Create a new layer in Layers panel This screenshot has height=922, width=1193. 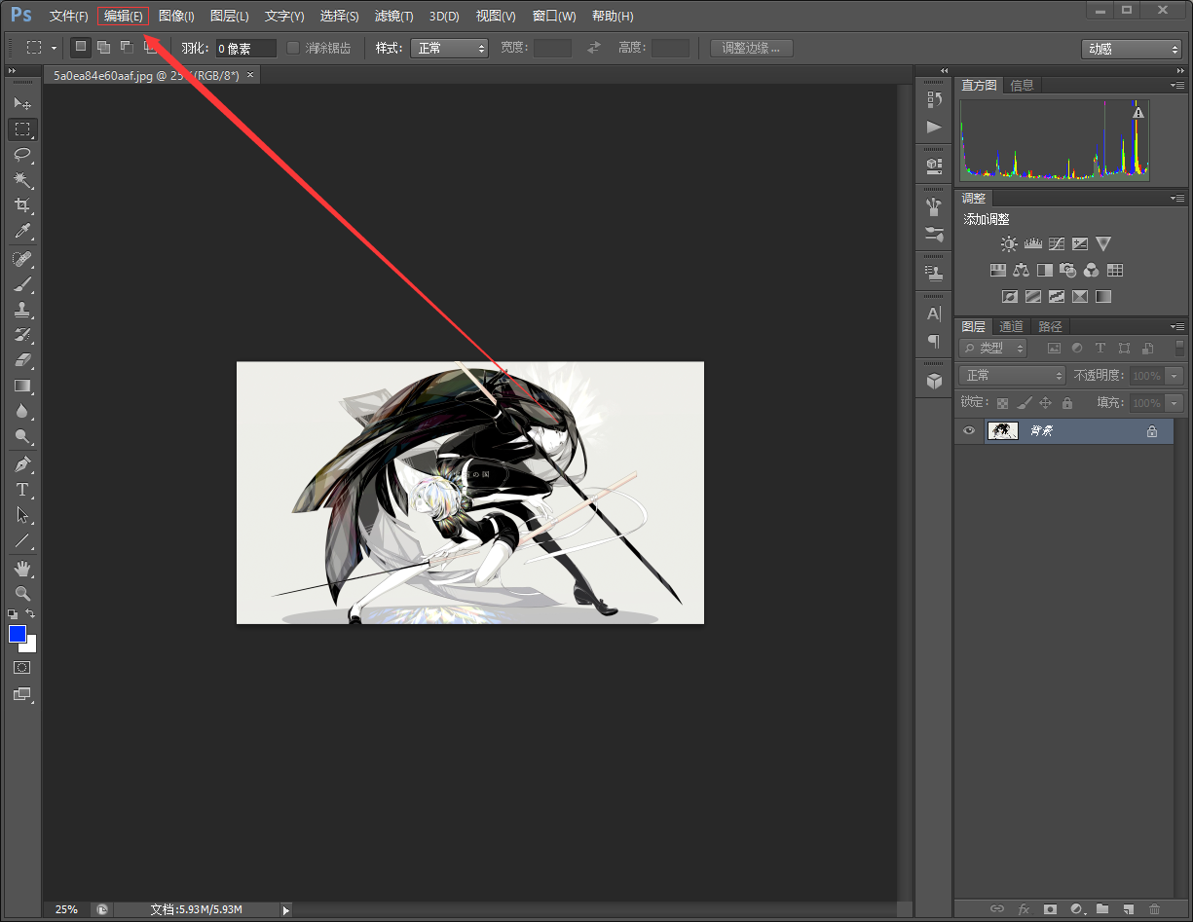[1128, 909]
